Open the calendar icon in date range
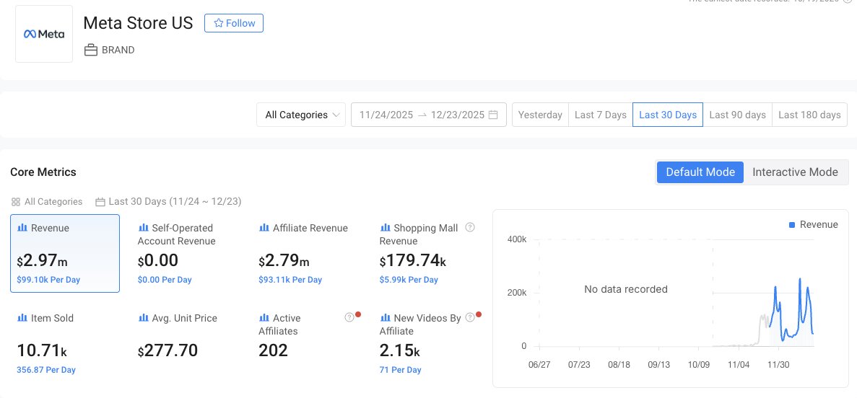 [x=493, y=115]
